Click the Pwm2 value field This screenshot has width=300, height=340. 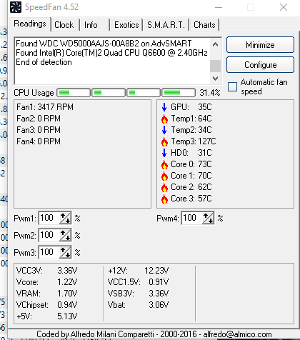coord(49,235)
